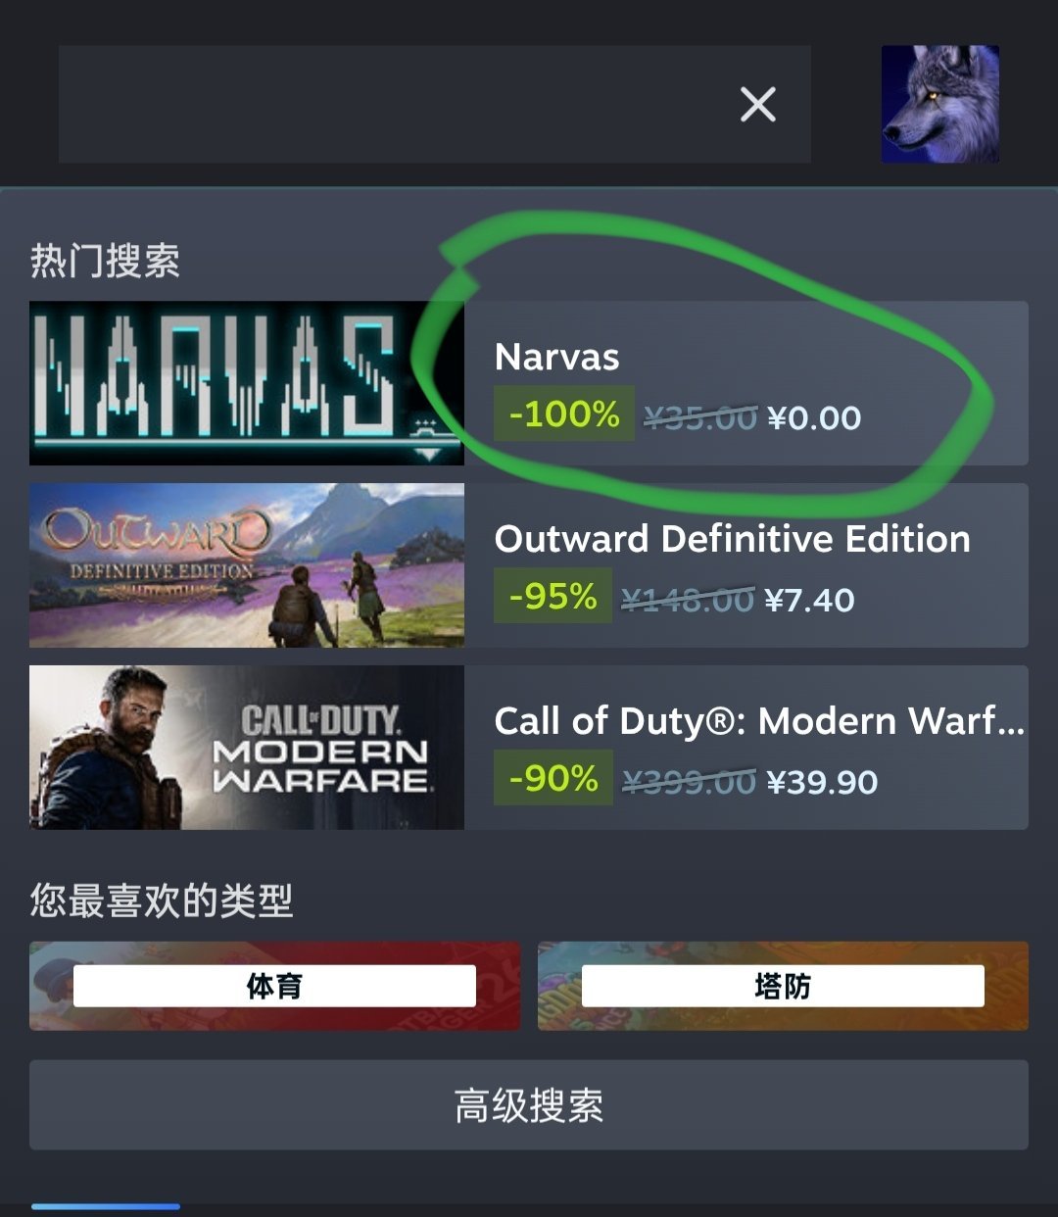Choose the 塔防 genre button

tap(783, 986)
